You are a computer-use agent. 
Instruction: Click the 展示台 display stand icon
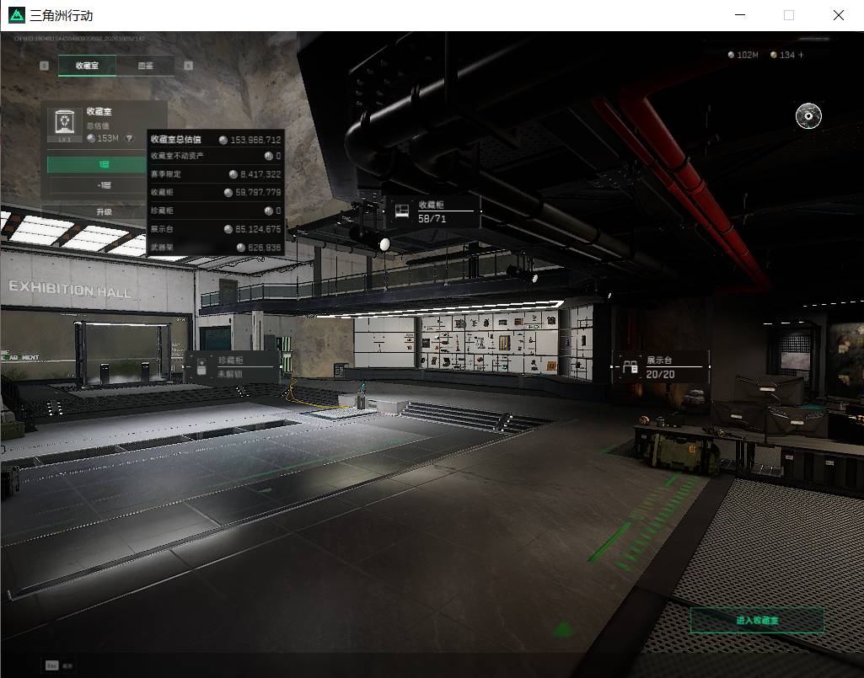[630, 367]
